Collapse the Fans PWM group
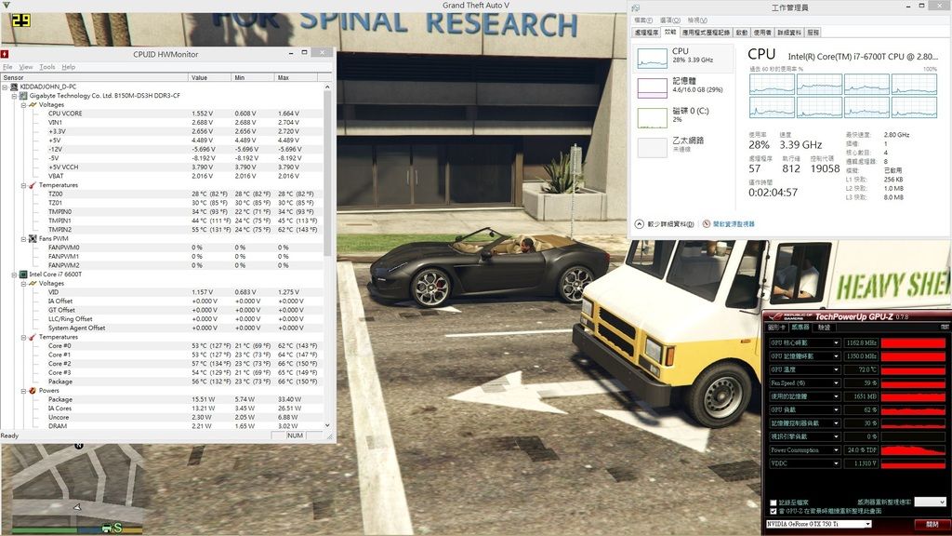 pyautogui.click(x=23, y=239)
